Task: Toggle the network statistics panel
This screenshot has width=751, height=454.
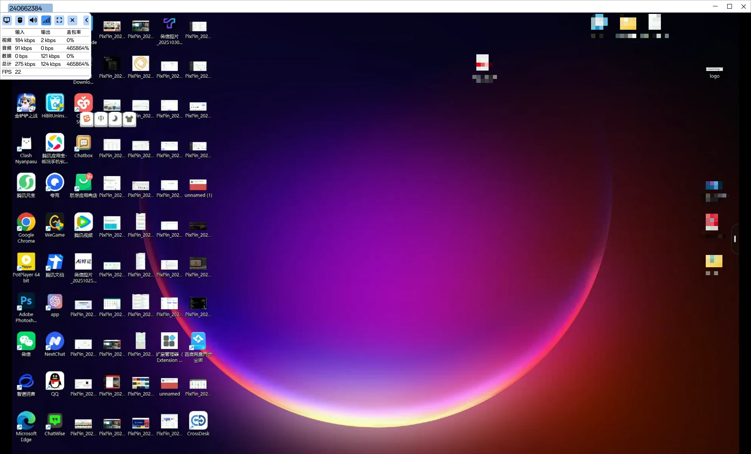Action: point(46,20)
